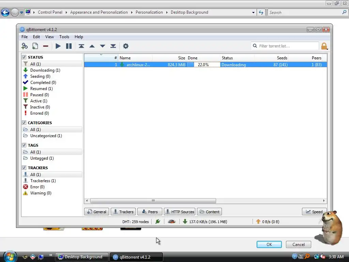Sort torrents by Seeds column header

pyautogui.click(x=272, y=58)
